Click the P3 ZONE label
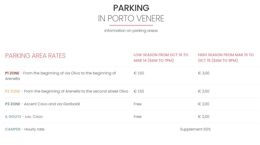The height and width of the screenshot is (145, 260). 12,104
